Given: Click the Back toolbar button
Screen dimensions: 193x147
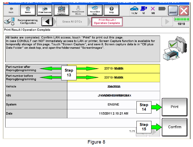Looking at the screenshot, I should point(11,10).
